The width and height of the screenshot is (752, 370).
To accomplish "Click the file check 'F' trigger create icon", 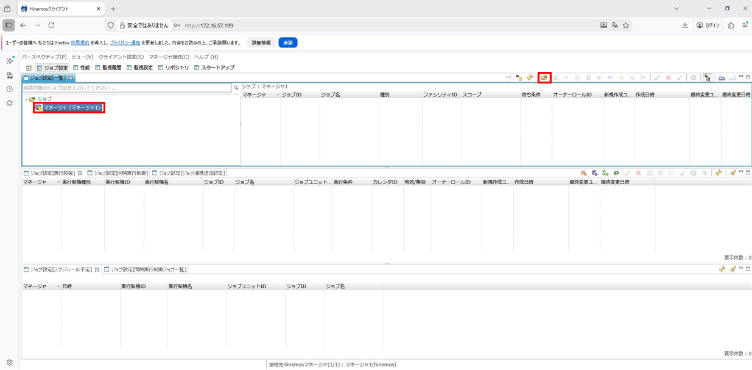I will tap(595, 173).
